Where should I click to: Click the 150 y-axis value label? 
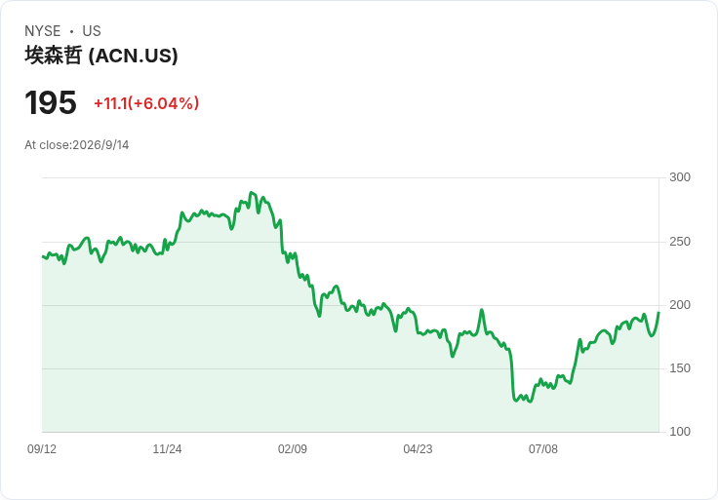click(680, 368)
